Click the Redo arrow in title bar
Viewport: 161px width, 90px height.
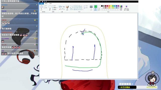coord(46,2)
